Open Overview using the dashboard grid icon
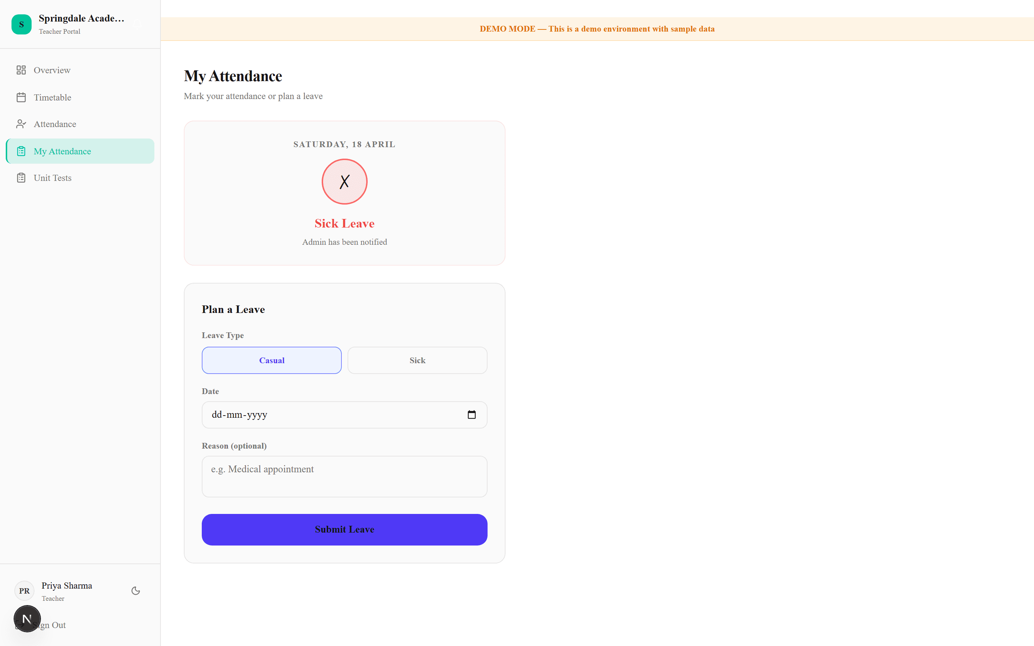 [22, 70]
